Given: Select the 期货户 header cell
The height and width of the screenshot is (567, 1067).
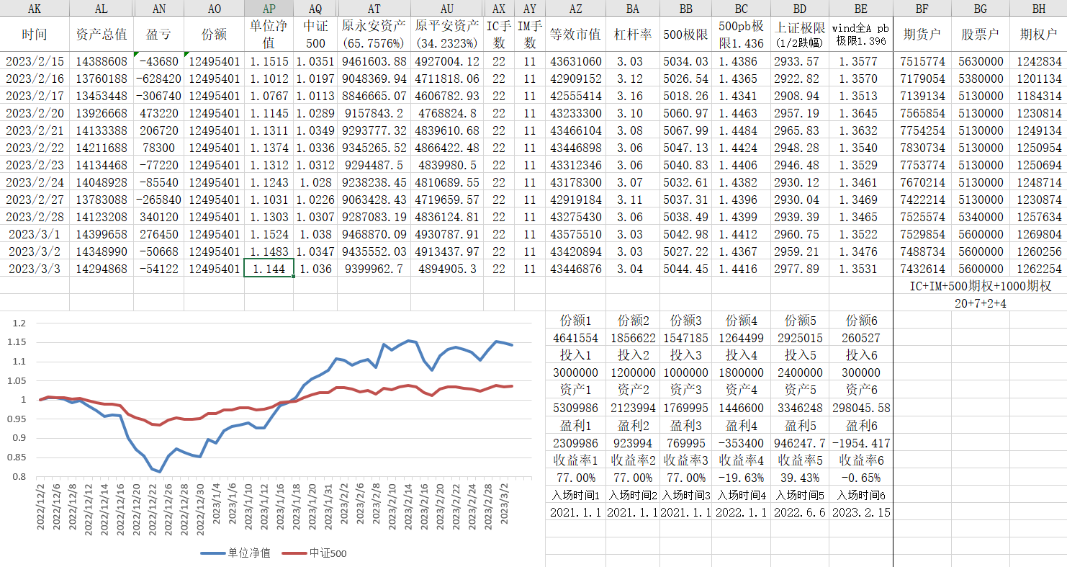Looking at the screenshot, I should (x=922, y=35).
